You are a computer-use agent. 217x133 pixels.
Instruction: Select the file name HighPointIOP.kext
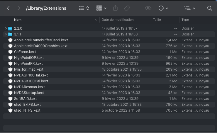[x=29, y=58]
